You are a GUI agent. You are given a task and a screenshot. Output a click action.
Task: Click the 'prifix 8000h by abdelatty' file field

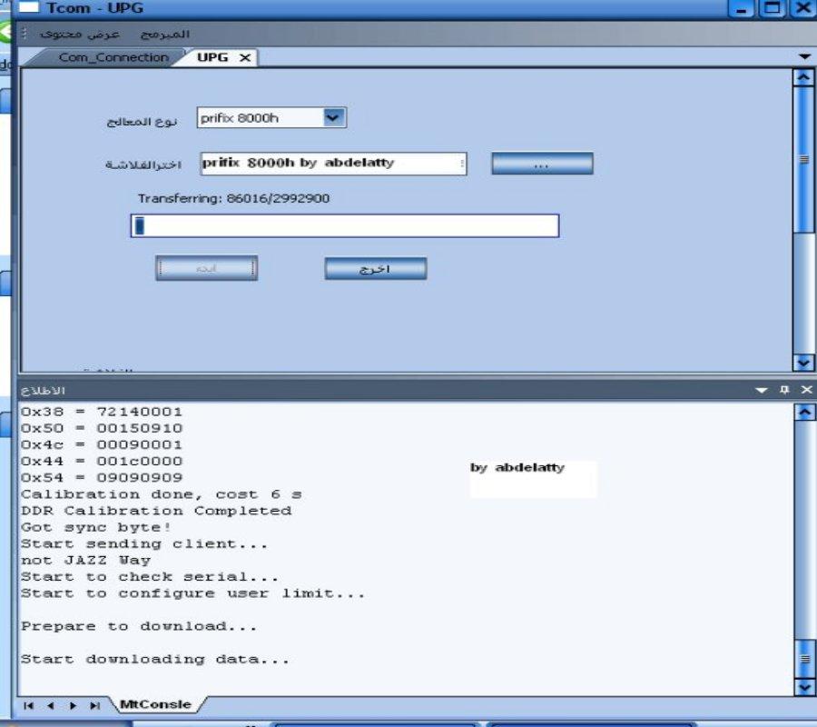(333, 164)
